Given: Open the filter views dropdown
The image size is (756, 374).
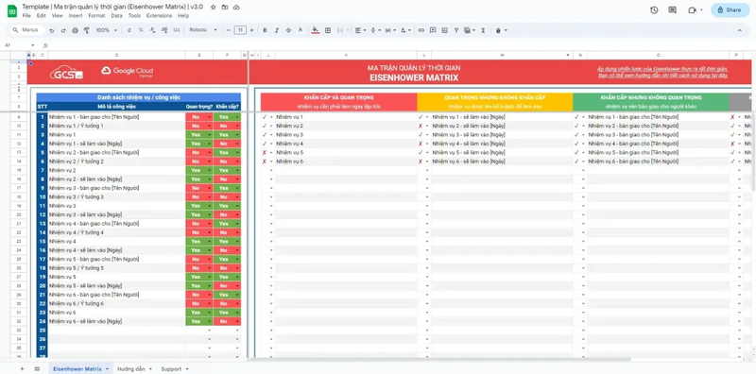Looking at the screenshot, I should (x=469, y=30).
